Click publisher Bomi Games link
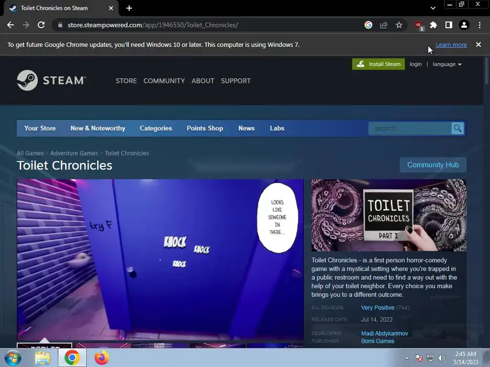The width and height of the screenshot is (490, 367). coord(378,341)
